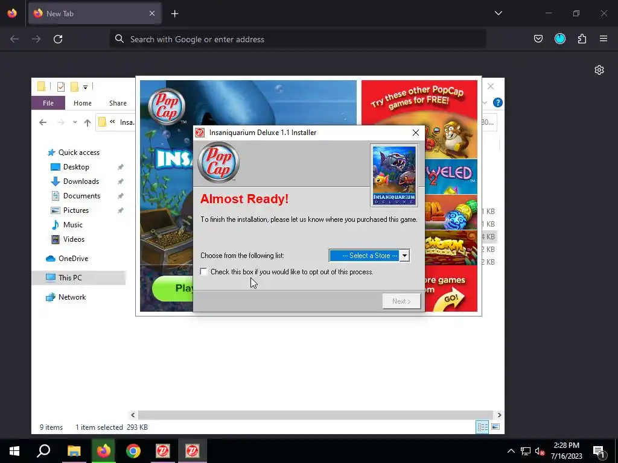Select Network in the navigation pane

click(72, 297)
